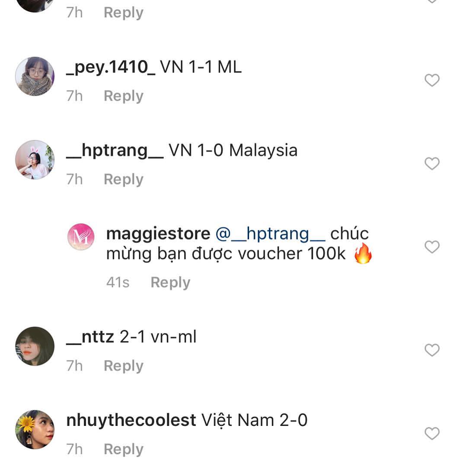Screen dimensions: 467x467
Task: Like _pey.1410_'s comment with heart
Action: click(x=432, y=80)
